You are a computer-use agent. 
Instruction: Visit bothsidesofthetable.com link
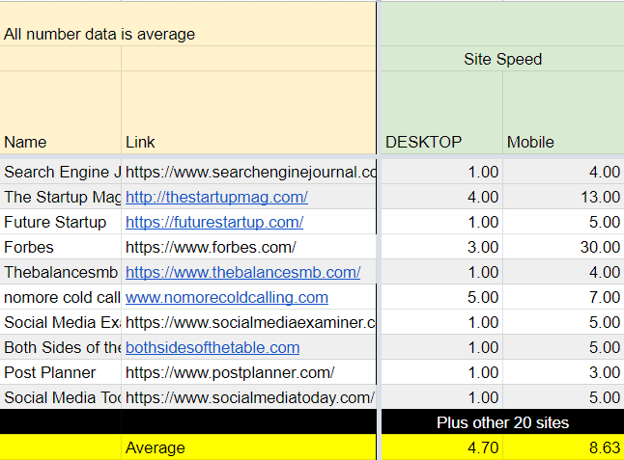[213, 347]
